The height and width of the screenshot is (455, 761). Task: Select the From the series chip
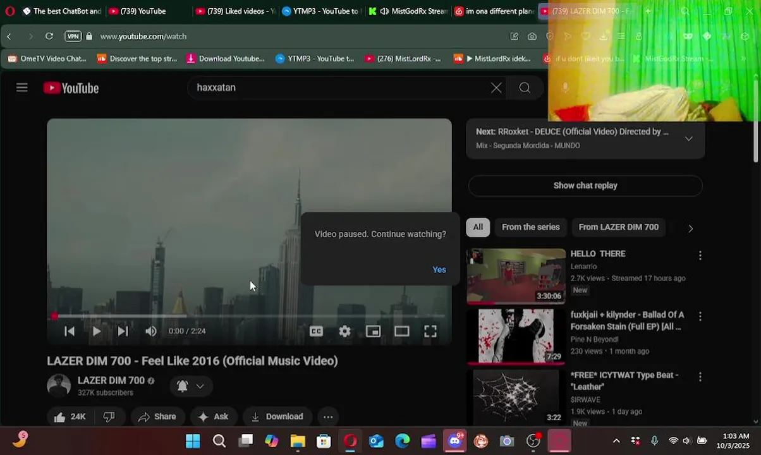pyautogui.click(x=531, y=227)
